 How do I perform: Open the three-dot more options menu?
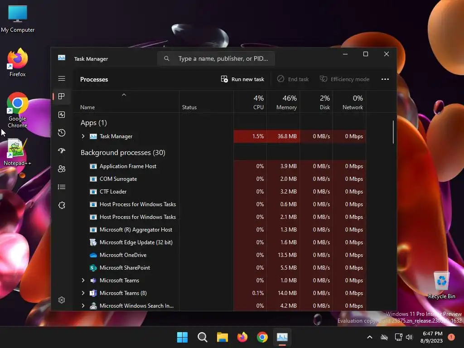(385, 79)
